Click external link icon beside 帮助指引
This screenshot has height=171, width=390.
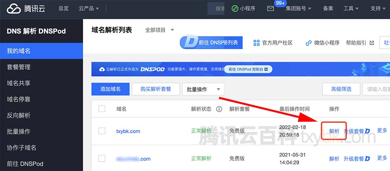pyautogui.click(x=372, y=43)
